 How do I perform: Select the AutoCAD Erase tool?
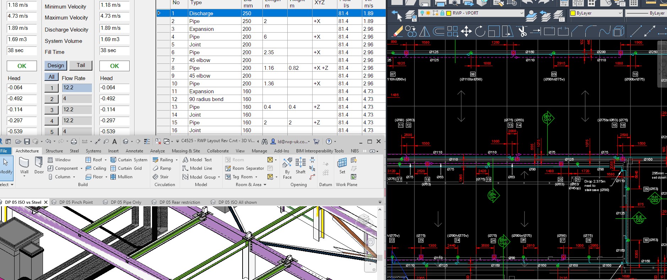click(397, 31)
